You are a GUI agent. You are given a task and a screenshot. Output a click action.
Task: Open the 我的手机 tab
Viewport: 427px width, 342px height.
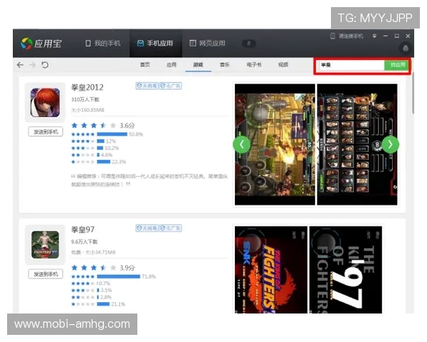tap(102, 43)
